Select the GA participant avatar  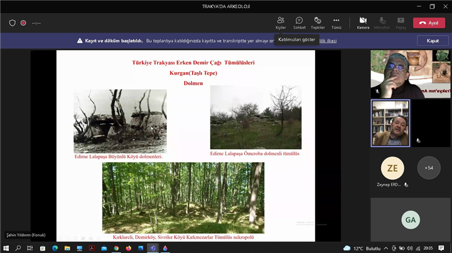(x=410, y=220)
